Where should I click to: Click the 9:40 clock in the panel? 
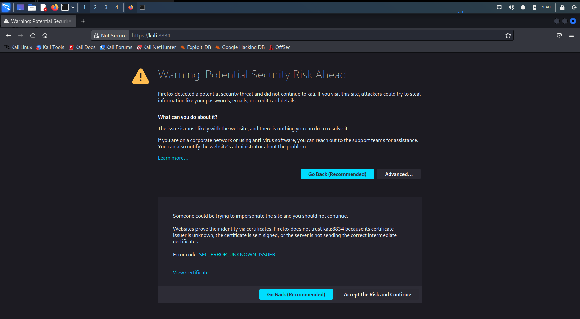tap(546, 7)
